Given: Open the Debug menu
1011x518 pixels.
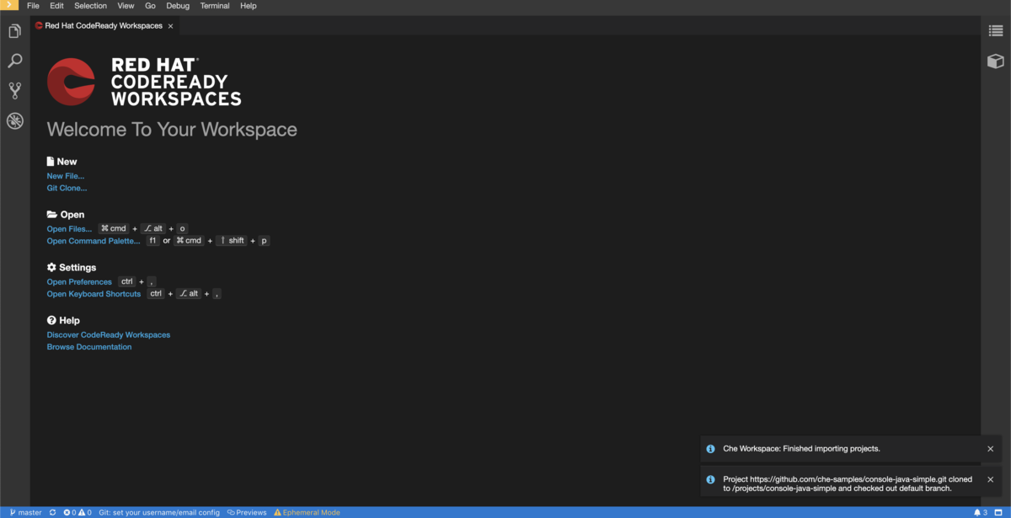Looking at the screenshot, I should pyautogui.click(x=178, y=6).
